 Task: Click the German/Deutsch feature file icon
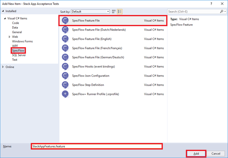click(65, 57)
